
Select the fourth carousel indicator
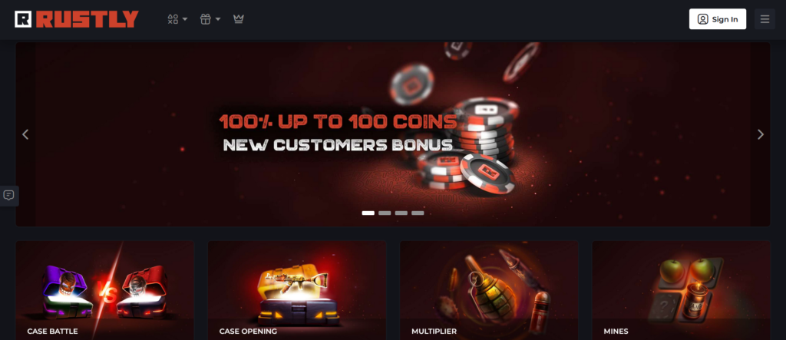click(418, 213)
